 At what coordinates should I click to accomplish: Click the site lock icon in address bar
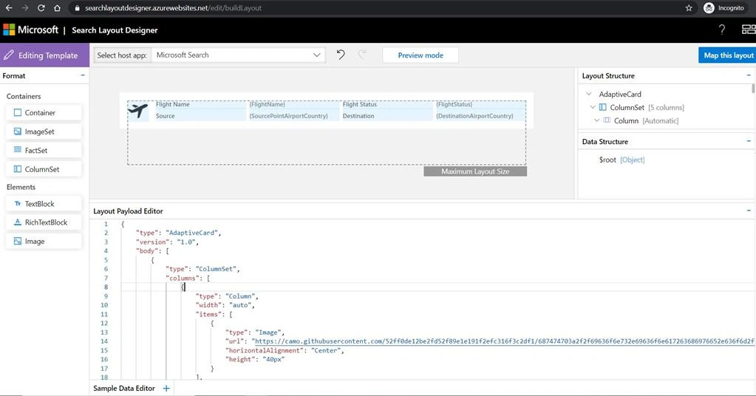point(77,8)
